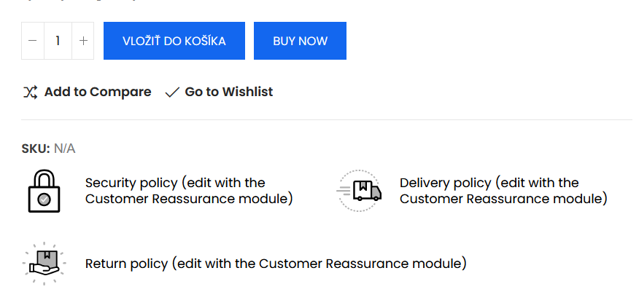Screen dimensions: 639x292
Task: Open the Add to Compare link
Action: coord(98,92)
